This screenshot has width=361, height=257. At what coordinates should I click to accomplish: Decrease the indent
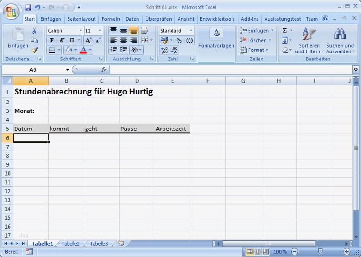(113, 50)
